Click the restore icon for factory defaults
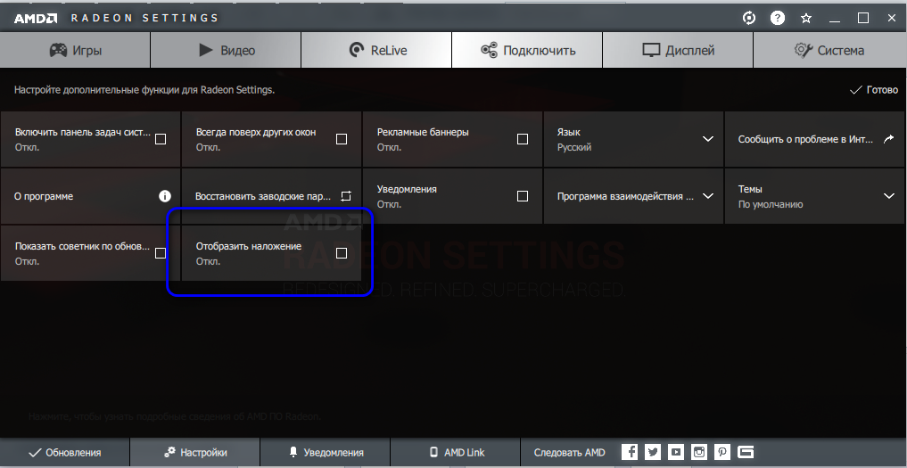Viewport: 907px width, 468px height. 346,196
